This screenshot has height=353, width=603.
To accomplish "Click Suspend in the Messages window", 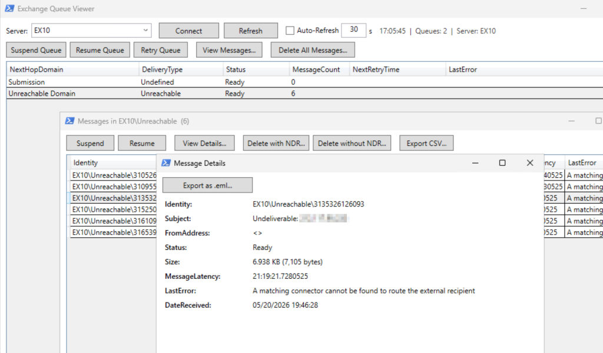I will click(90, 144).
